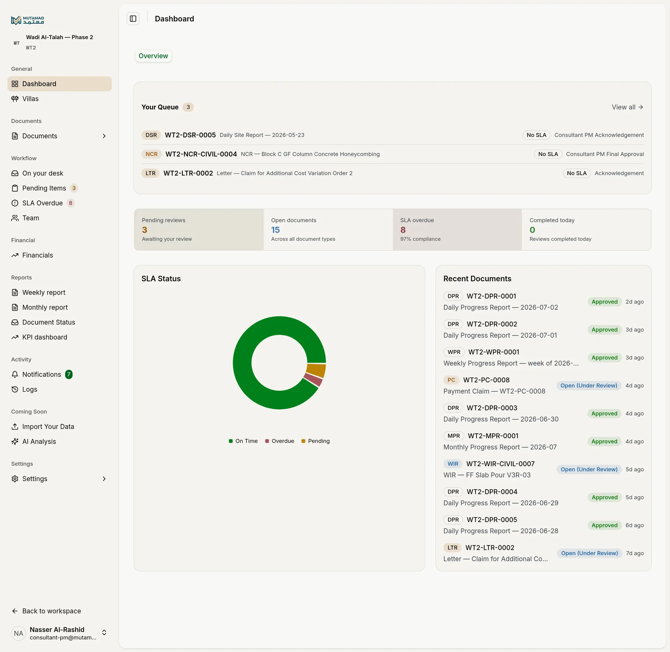Click Open (Under Review) status on WT2-WIR-CIVIL-0007
The width and height of the screenshot is (670, 652).
589,469
